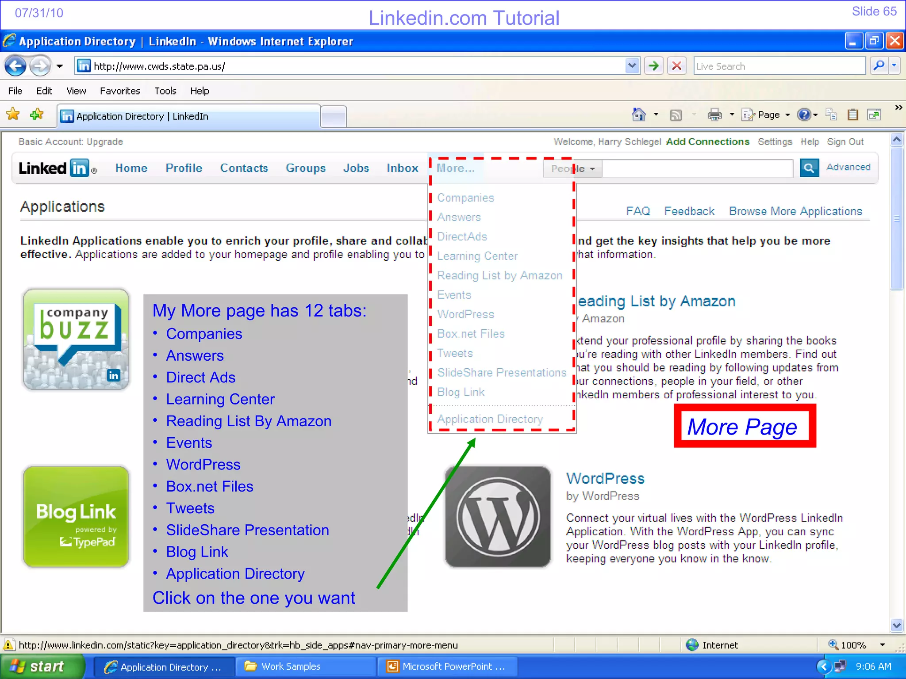Viewport: 906px width, 679px height.
Task: Open the Jobs nav link
Action: tap(356, 168)
